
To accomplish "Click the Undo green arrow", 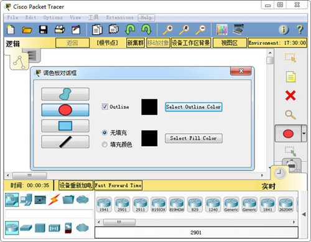I will click(x=130, y=29).
